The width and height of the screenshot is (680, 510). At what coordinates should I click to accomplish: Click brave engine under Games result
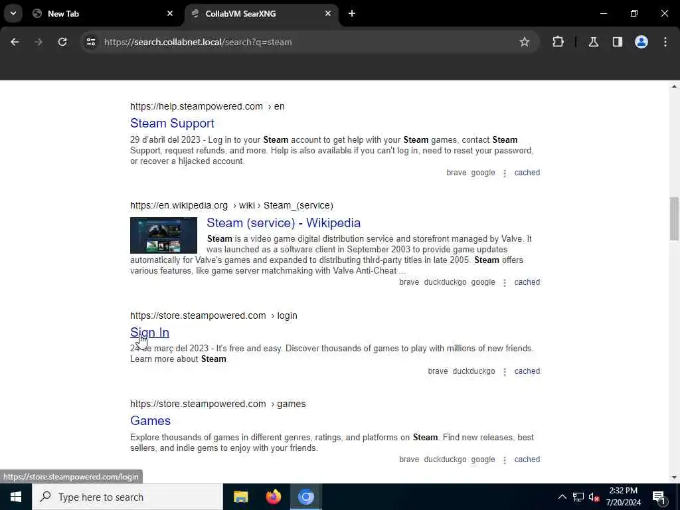[409, 460]
